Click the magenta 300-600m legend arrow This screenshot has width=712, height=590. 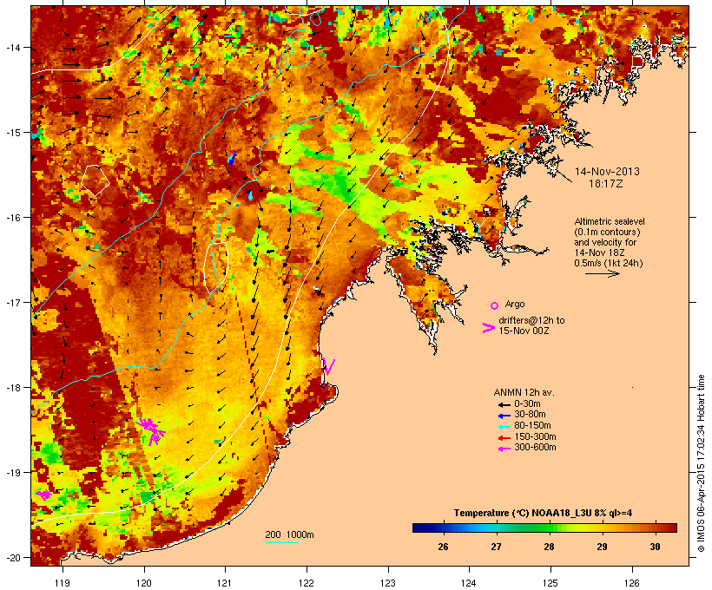(504, 449)
